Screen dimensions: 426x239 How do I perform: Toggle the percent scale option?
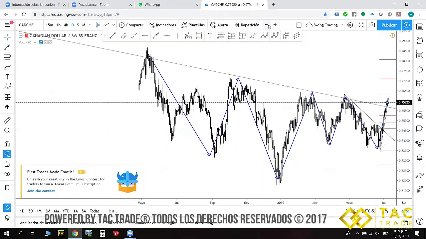point(386,211)
